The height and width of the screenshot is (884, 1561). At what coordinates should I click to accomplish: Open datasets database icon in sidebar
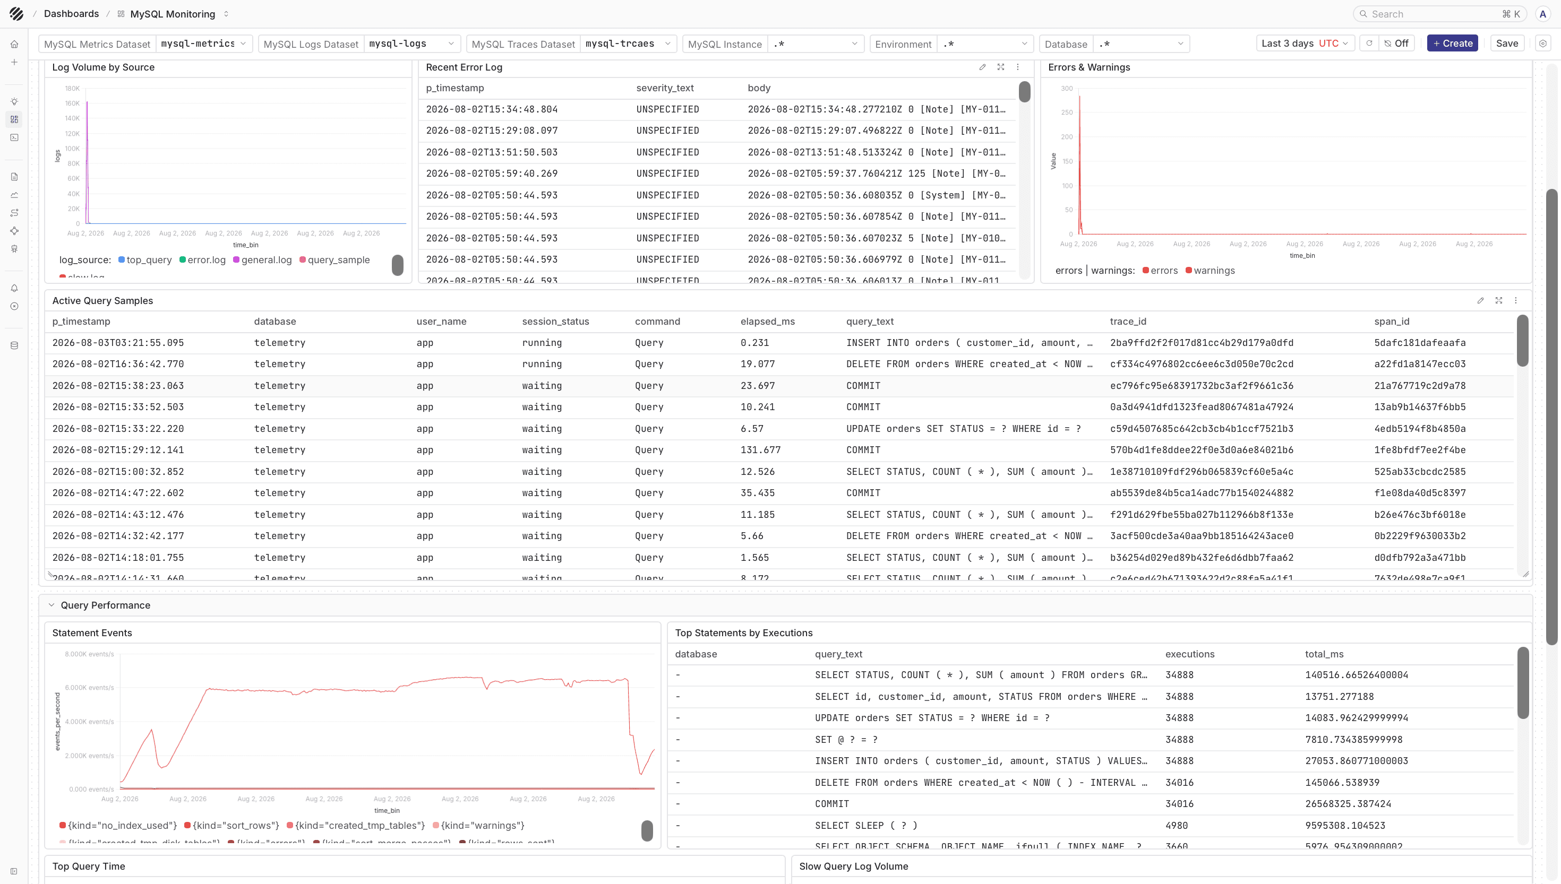pyautogui.click(x=14, y=345)
